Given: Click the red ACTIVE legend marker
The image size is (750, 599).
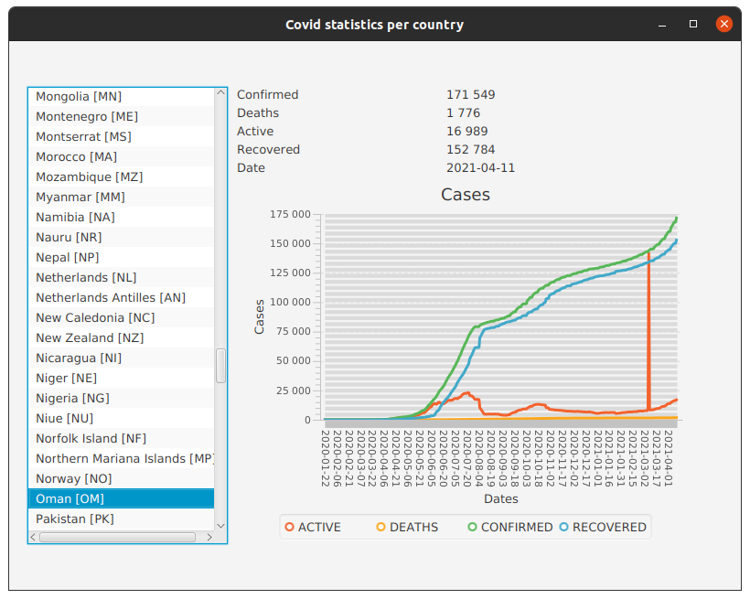Looking at the screenshot, I should pyautogui.click(x=288, y=527).
